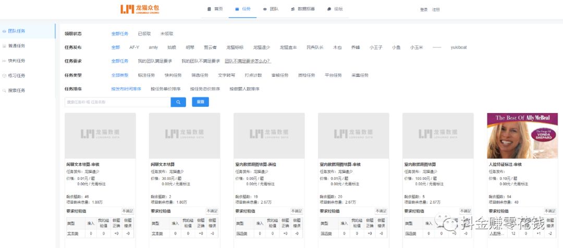The height and width of the screenshot is (248, 563).
Task: Open the 室内数据截图结算-审核 task title
Action: coord(340,165)
